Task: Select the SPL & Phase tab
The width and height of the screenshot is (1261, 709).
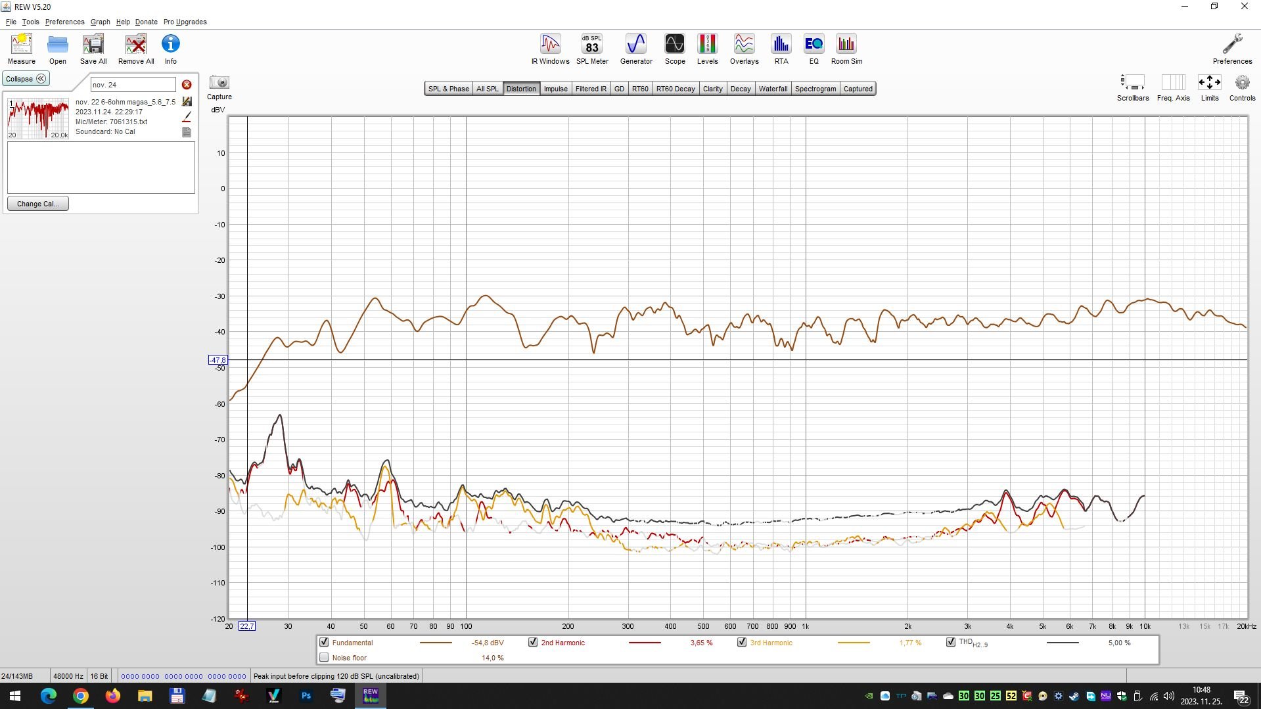Action: pyautogui.click(x=448, y=89)
